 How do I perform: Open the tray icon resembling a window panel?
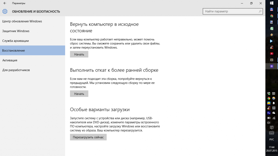click(274, 108)
